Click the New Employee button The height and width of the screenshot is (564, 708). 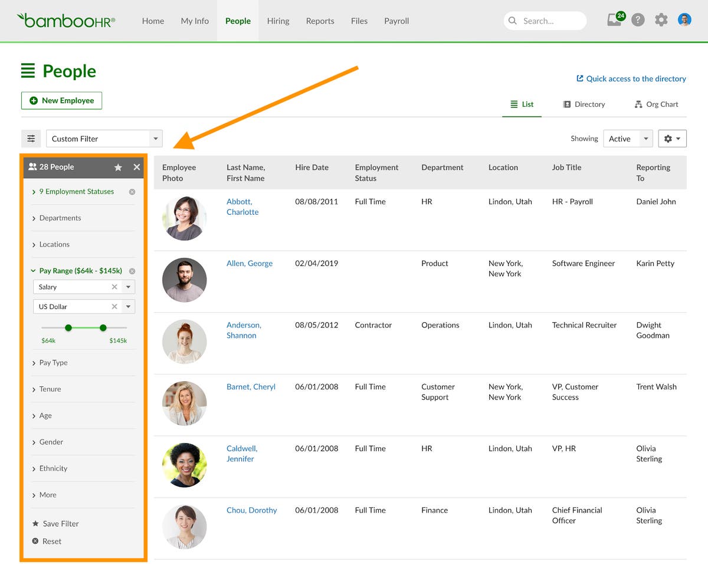coord(61,100)
